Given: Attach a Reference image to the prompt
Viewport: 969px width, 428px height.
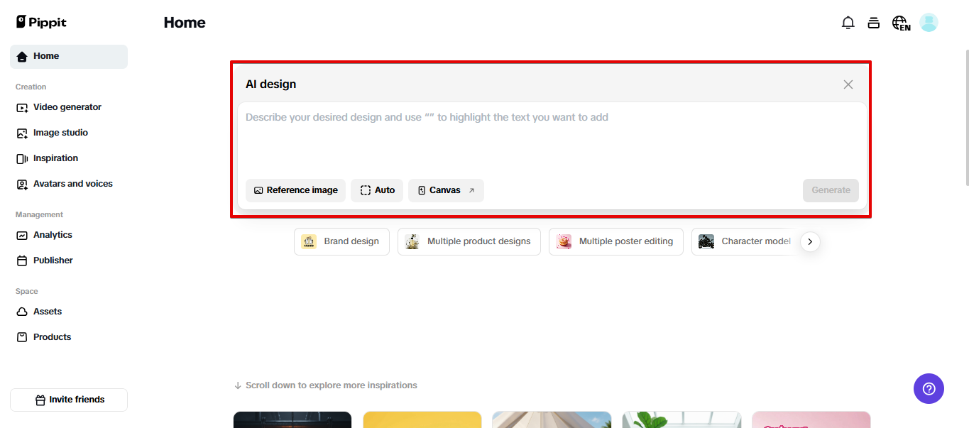Looking at the screenshot, I should point(295,190).
